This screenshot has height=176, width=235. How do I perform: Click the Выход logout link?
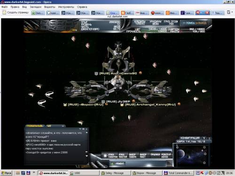pos(202,23)
